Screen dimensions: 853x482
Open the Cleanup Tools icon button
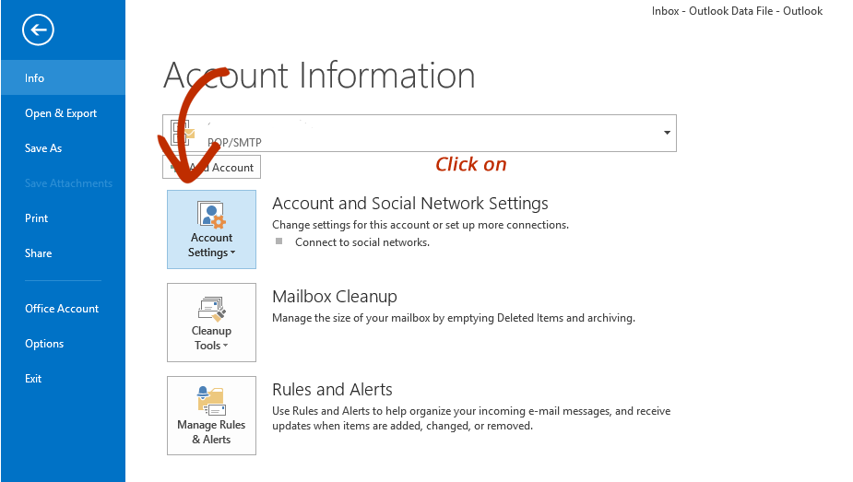point(211,323)
